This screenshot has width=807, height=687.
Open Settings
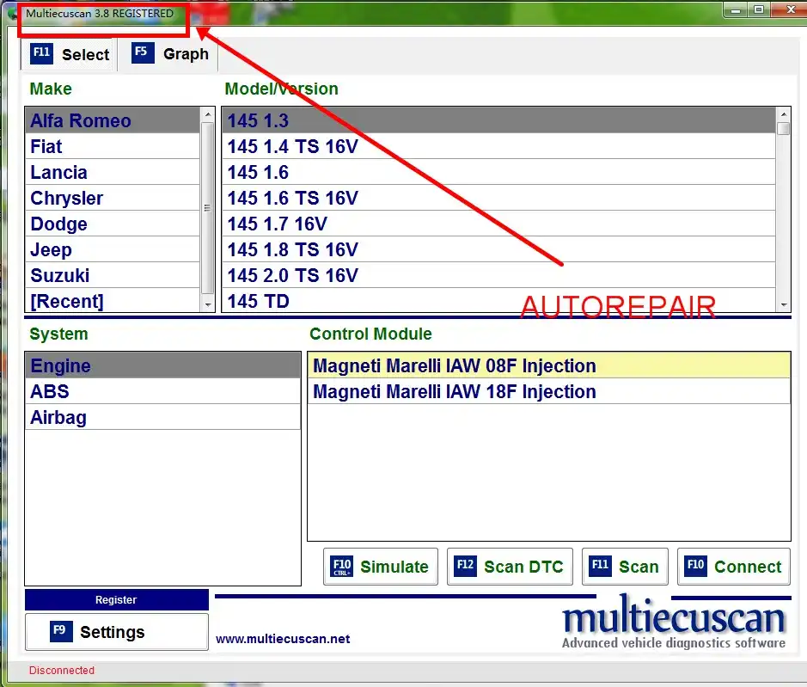[116, 632]
